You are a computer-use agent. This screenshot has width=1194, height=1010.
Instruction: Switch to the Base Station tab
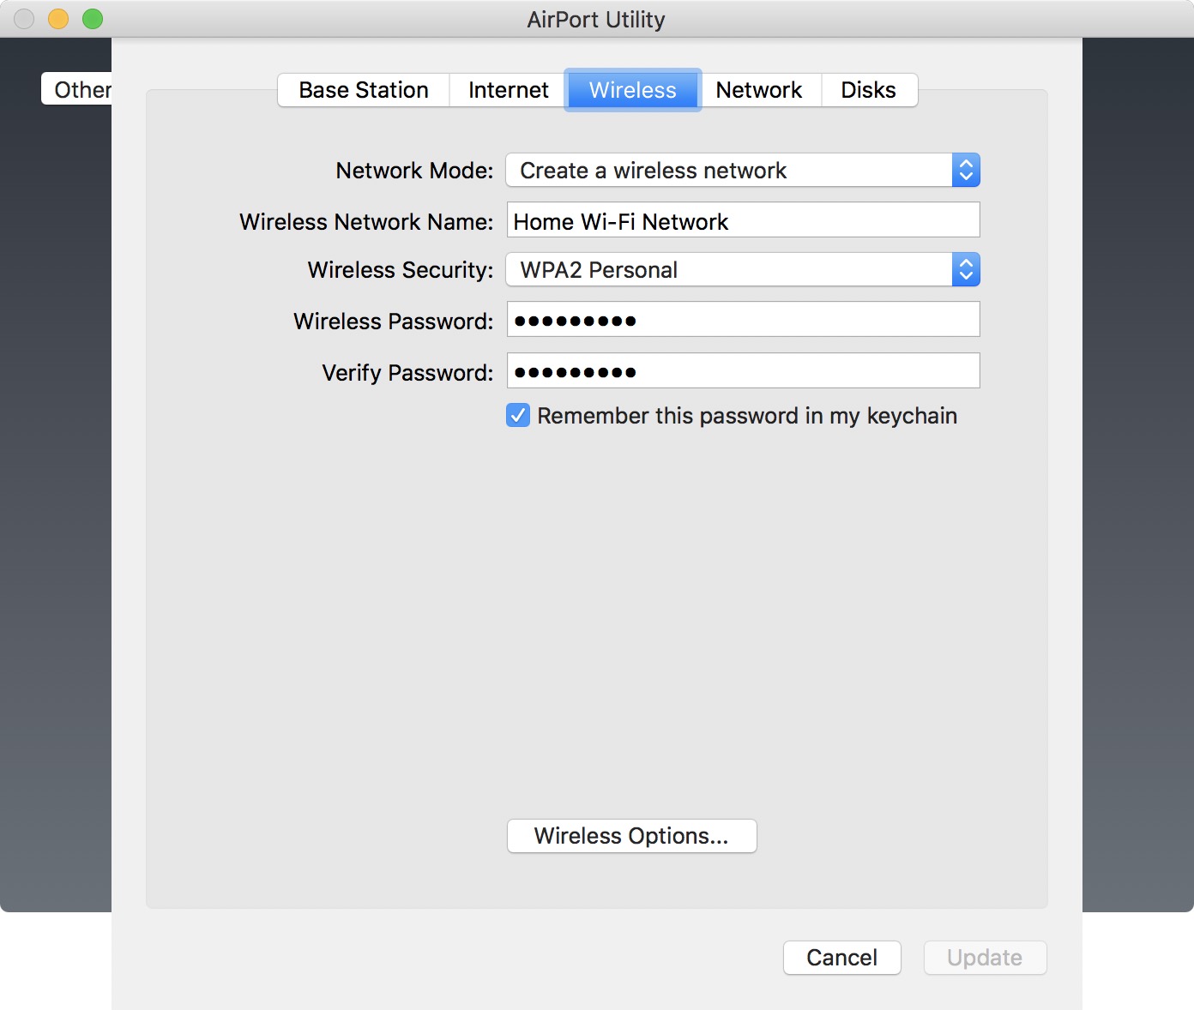click(x=364, y=90)
